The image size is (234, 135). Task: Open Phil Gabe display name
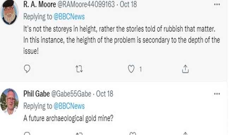[x=37, y=94]
